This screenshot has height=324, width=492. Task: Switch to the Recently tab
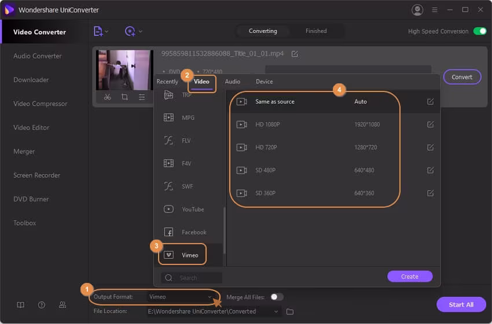(x=167, y=82)
